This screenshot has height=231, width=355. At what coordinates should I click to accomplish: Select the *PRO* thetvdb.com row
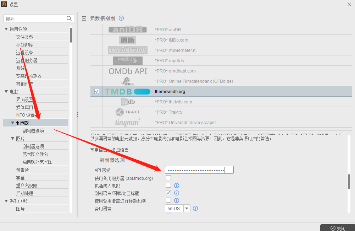point(221,102)
